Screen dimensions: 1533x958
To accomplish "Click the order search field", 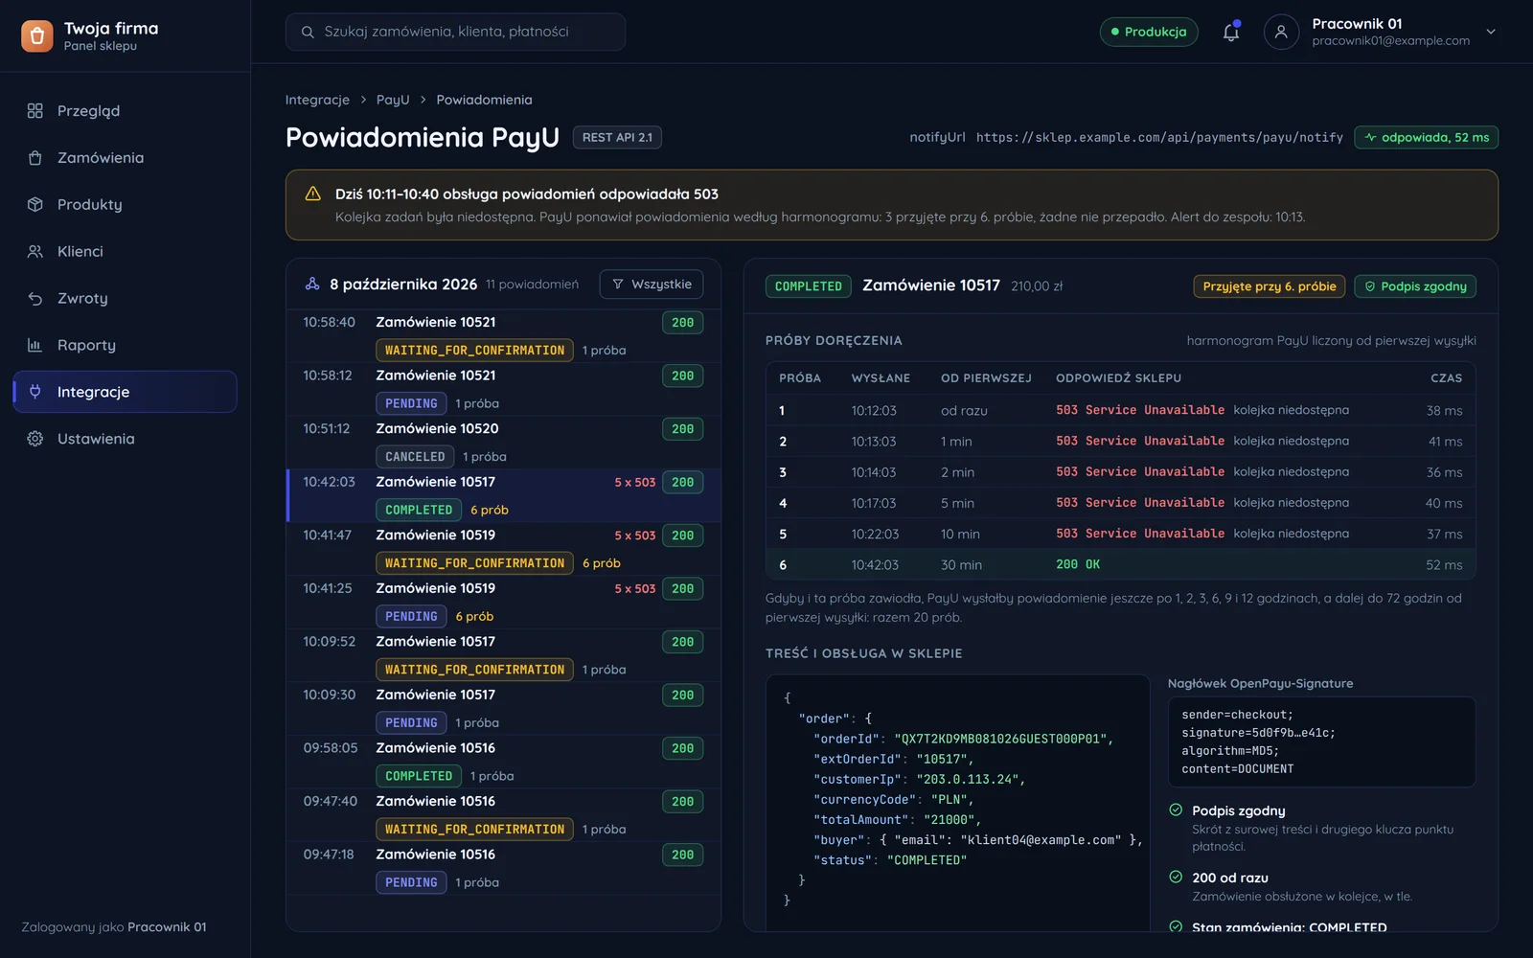I will pyautogui.click(x=455, y=32).
